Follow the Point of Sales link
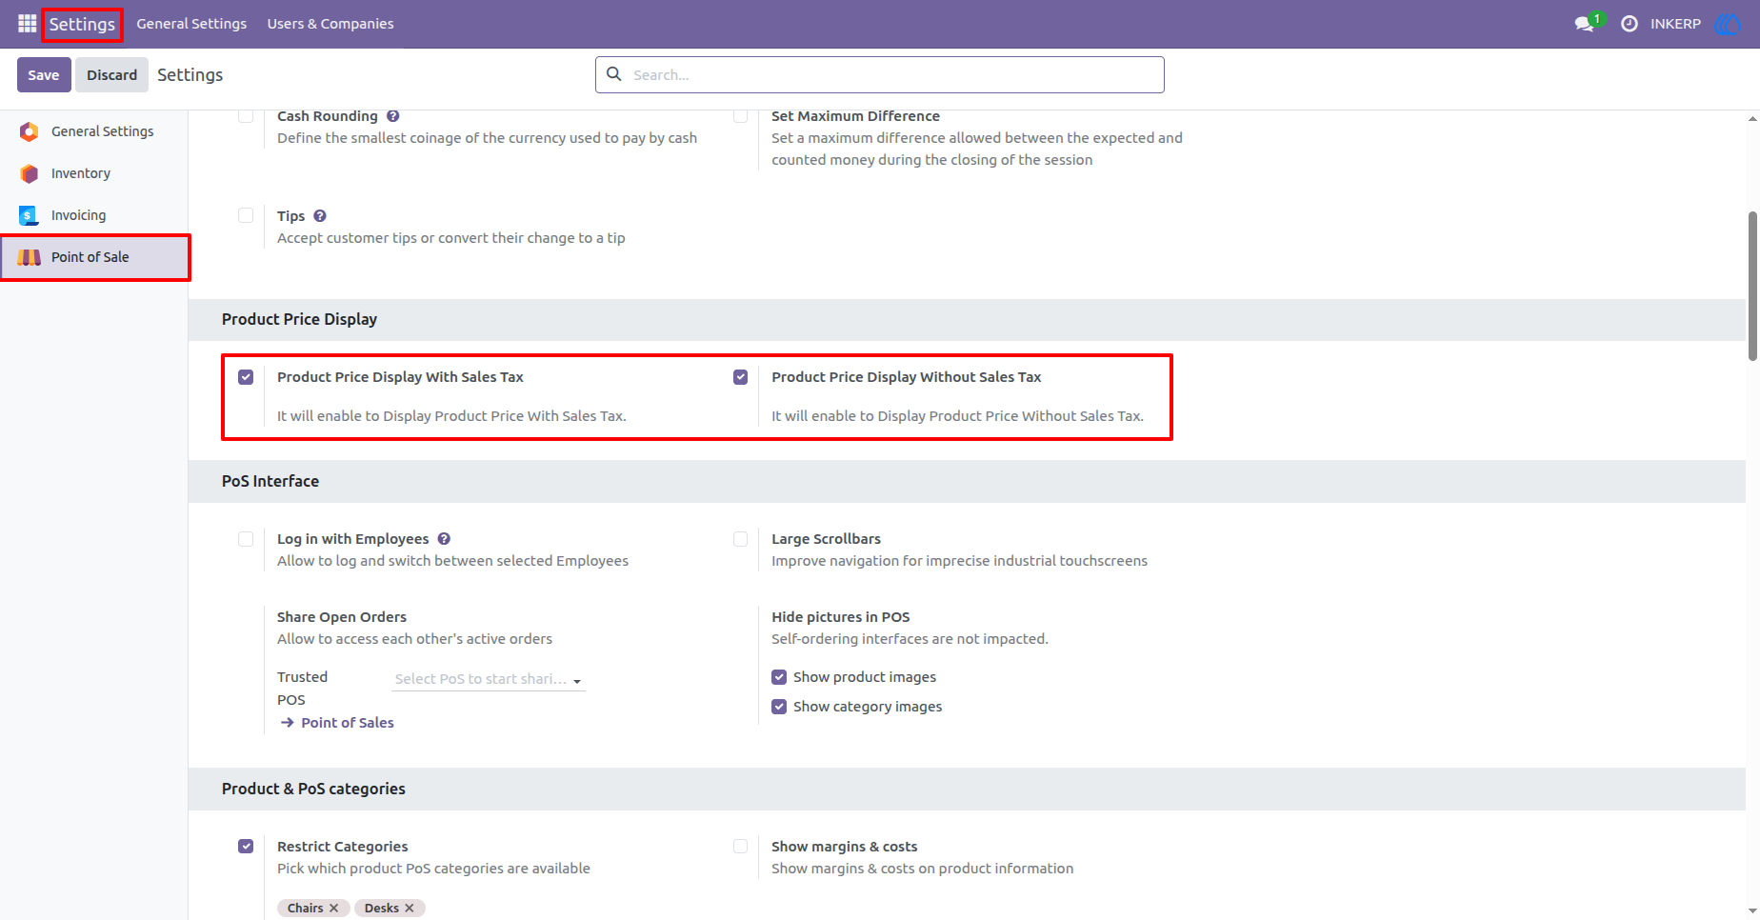The image size is (1760, 920). pos(348,723)
